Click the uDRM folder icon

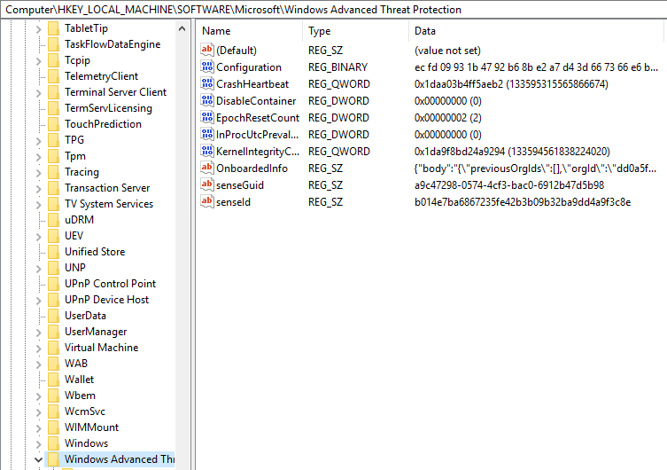point(54,220)
